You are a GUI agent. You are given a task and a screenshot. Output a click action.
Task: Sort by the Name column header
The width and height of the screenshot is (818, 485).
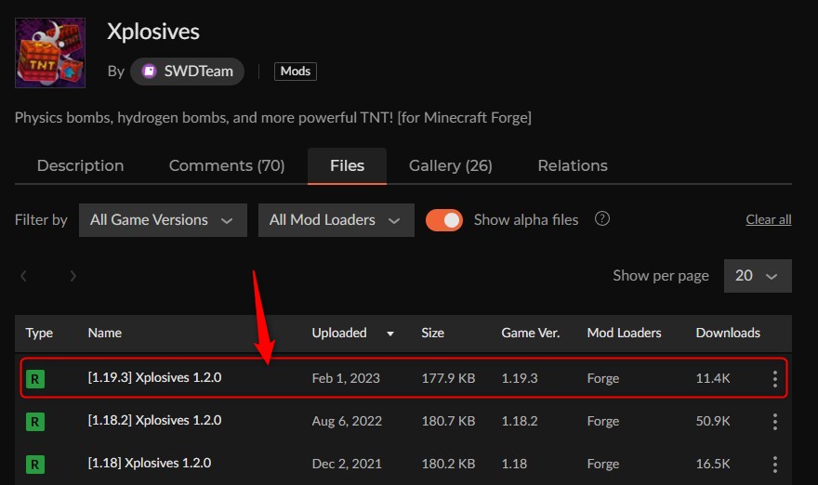click(x=105, y=333)
